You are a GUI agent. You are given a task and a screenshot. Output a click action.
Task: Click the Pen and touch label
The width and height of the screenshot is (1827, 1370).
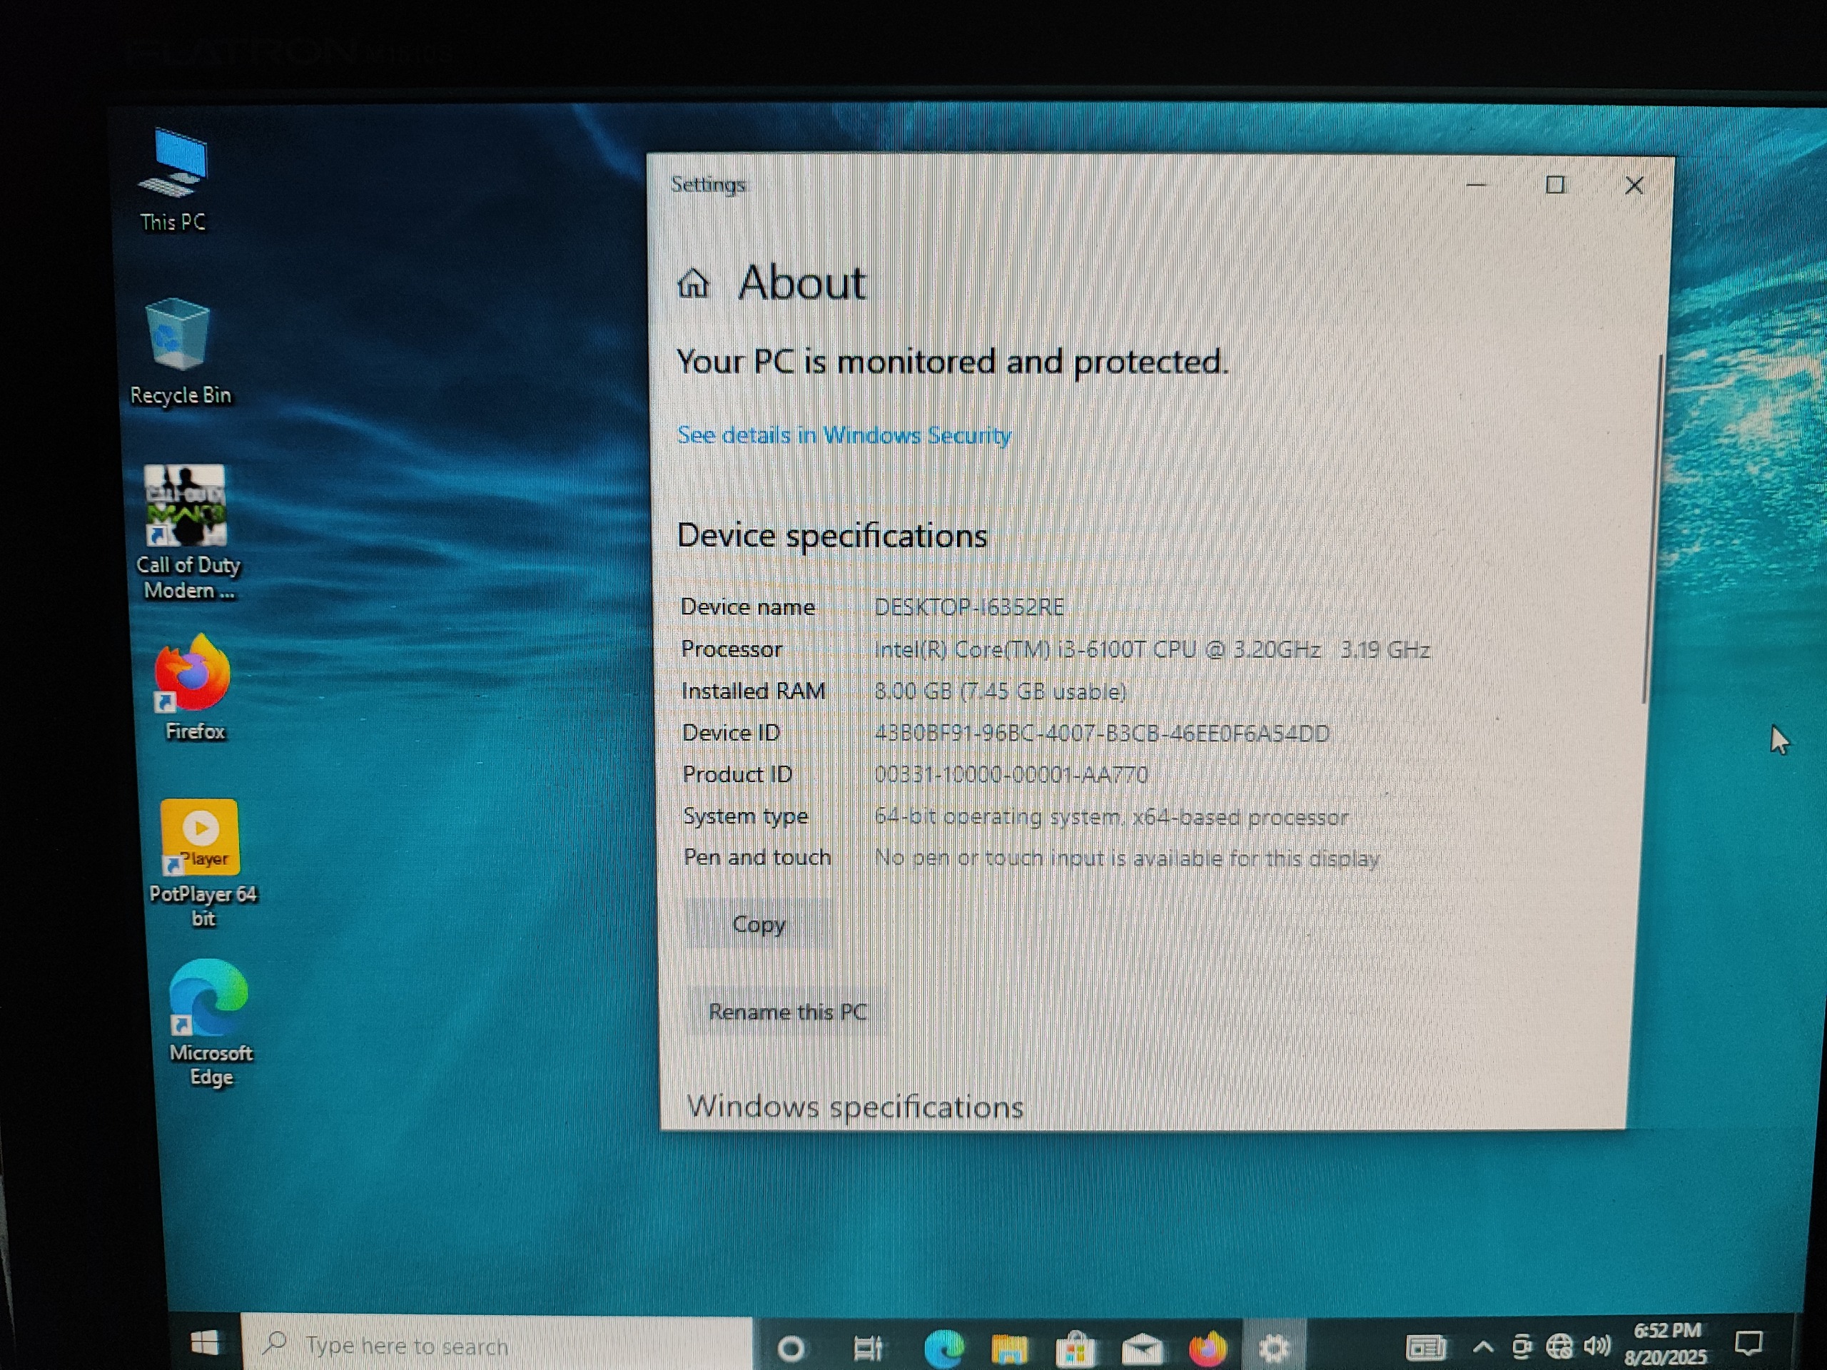(x=756, y=857)
